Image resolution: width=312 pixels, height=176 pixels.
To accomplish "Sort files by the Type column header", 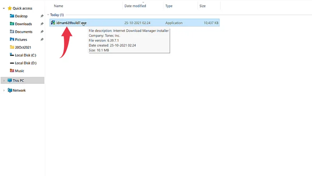I will (169, 6).
